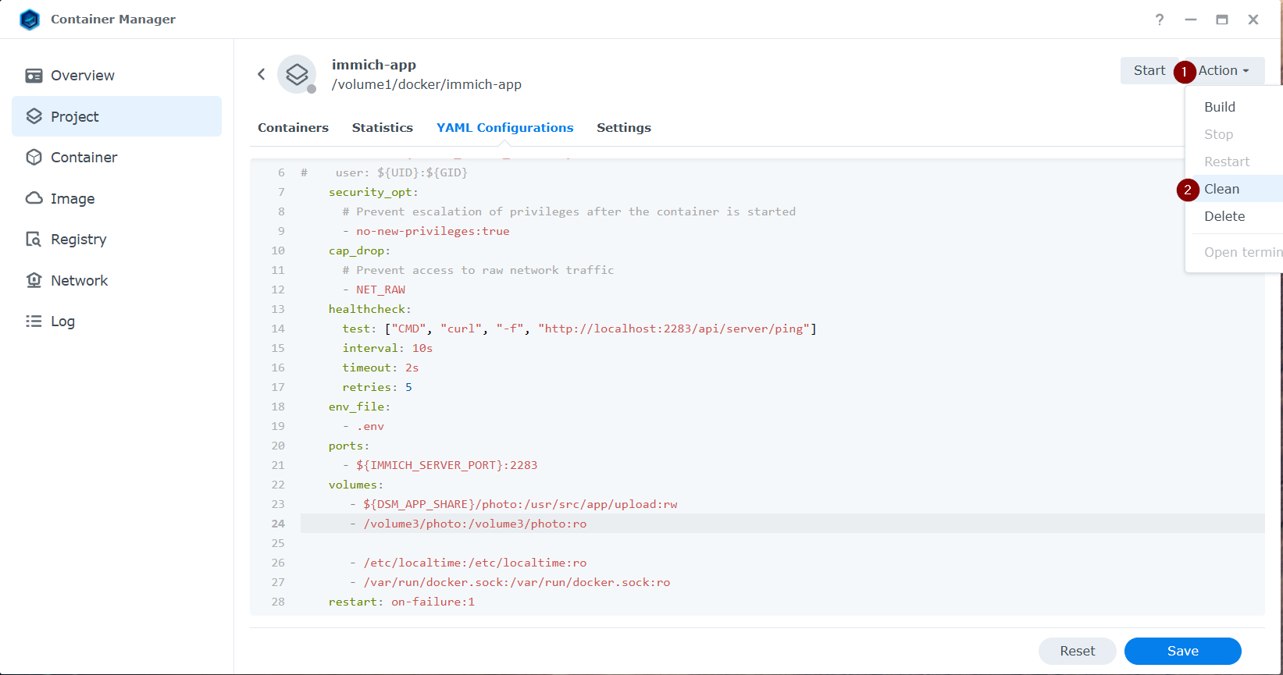
Task: Click 'restart: on-failure:1' line
Action: [x=401, y=602]
